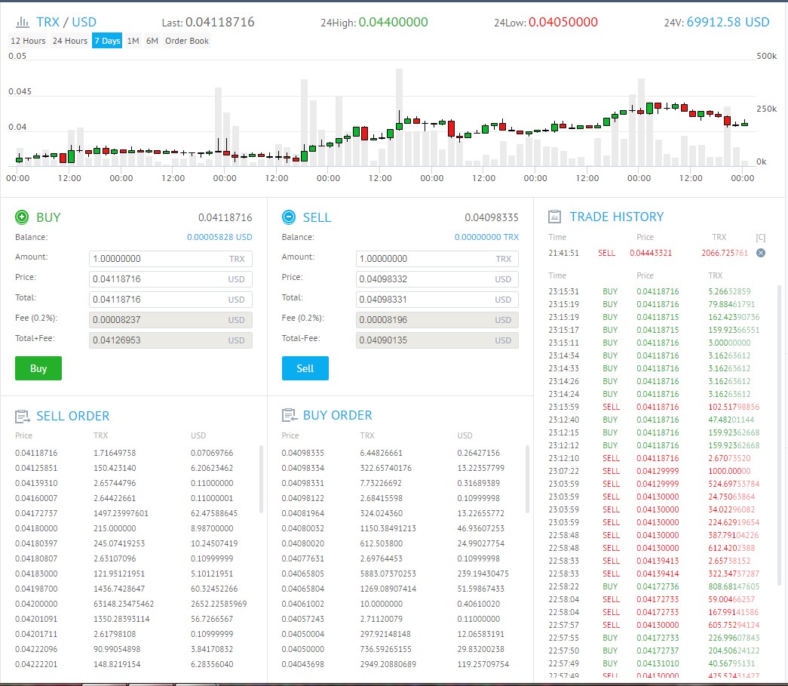This screenshot has height=686, width=788.
Task: Click the 24V value 69912.58 USD
Action: (728, 22)
